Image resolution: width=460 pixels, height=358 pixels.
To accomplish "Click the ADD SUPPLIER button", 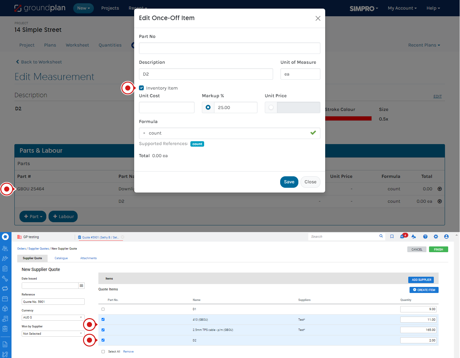I will click(421, 280).
